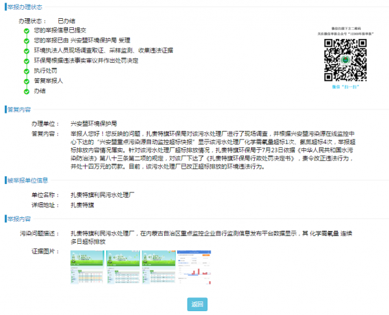The height and width of the screenshot is (315, 389).
Task: Click the green check beside 答复举报人
Action: click(27, 80)
